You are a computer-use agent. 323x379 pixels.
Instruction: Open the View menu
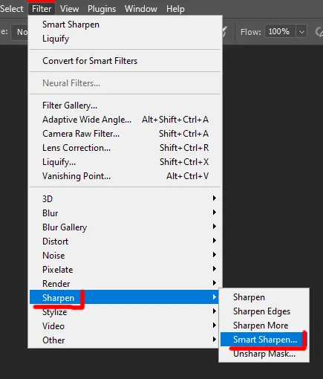click(x=70, y=9)
